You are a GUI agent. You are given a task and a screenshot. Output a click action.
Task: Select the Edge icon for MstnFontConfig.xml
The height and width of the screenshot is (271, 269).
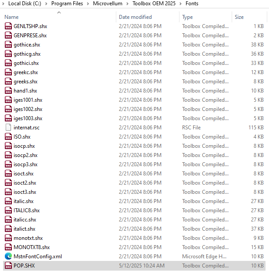pos(8,257)
